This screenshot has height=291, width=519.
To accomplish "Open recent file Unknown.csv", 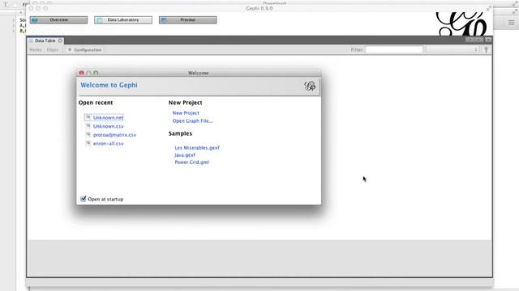I will pyautogui.click(x=108, y=126).
